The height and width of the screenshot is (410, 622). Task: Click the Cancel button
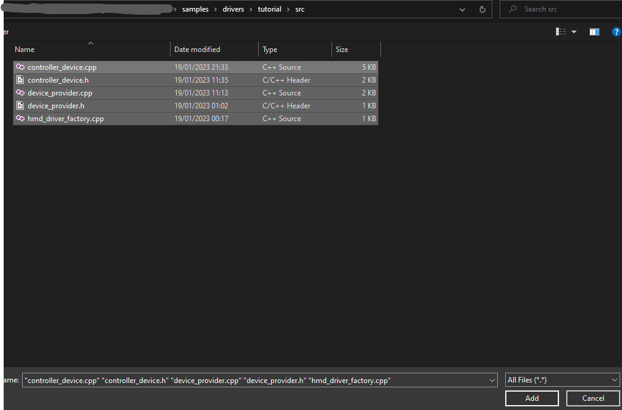(x=593, y=398)
